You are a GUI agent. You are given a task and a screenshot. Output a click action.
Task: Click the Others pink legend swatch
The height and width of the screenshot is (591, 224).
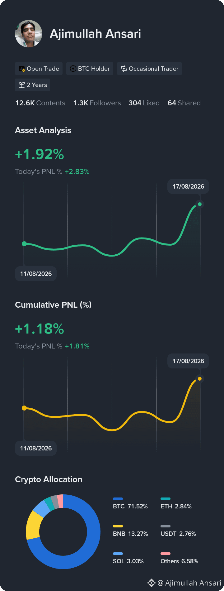click(x=166, y=554)
